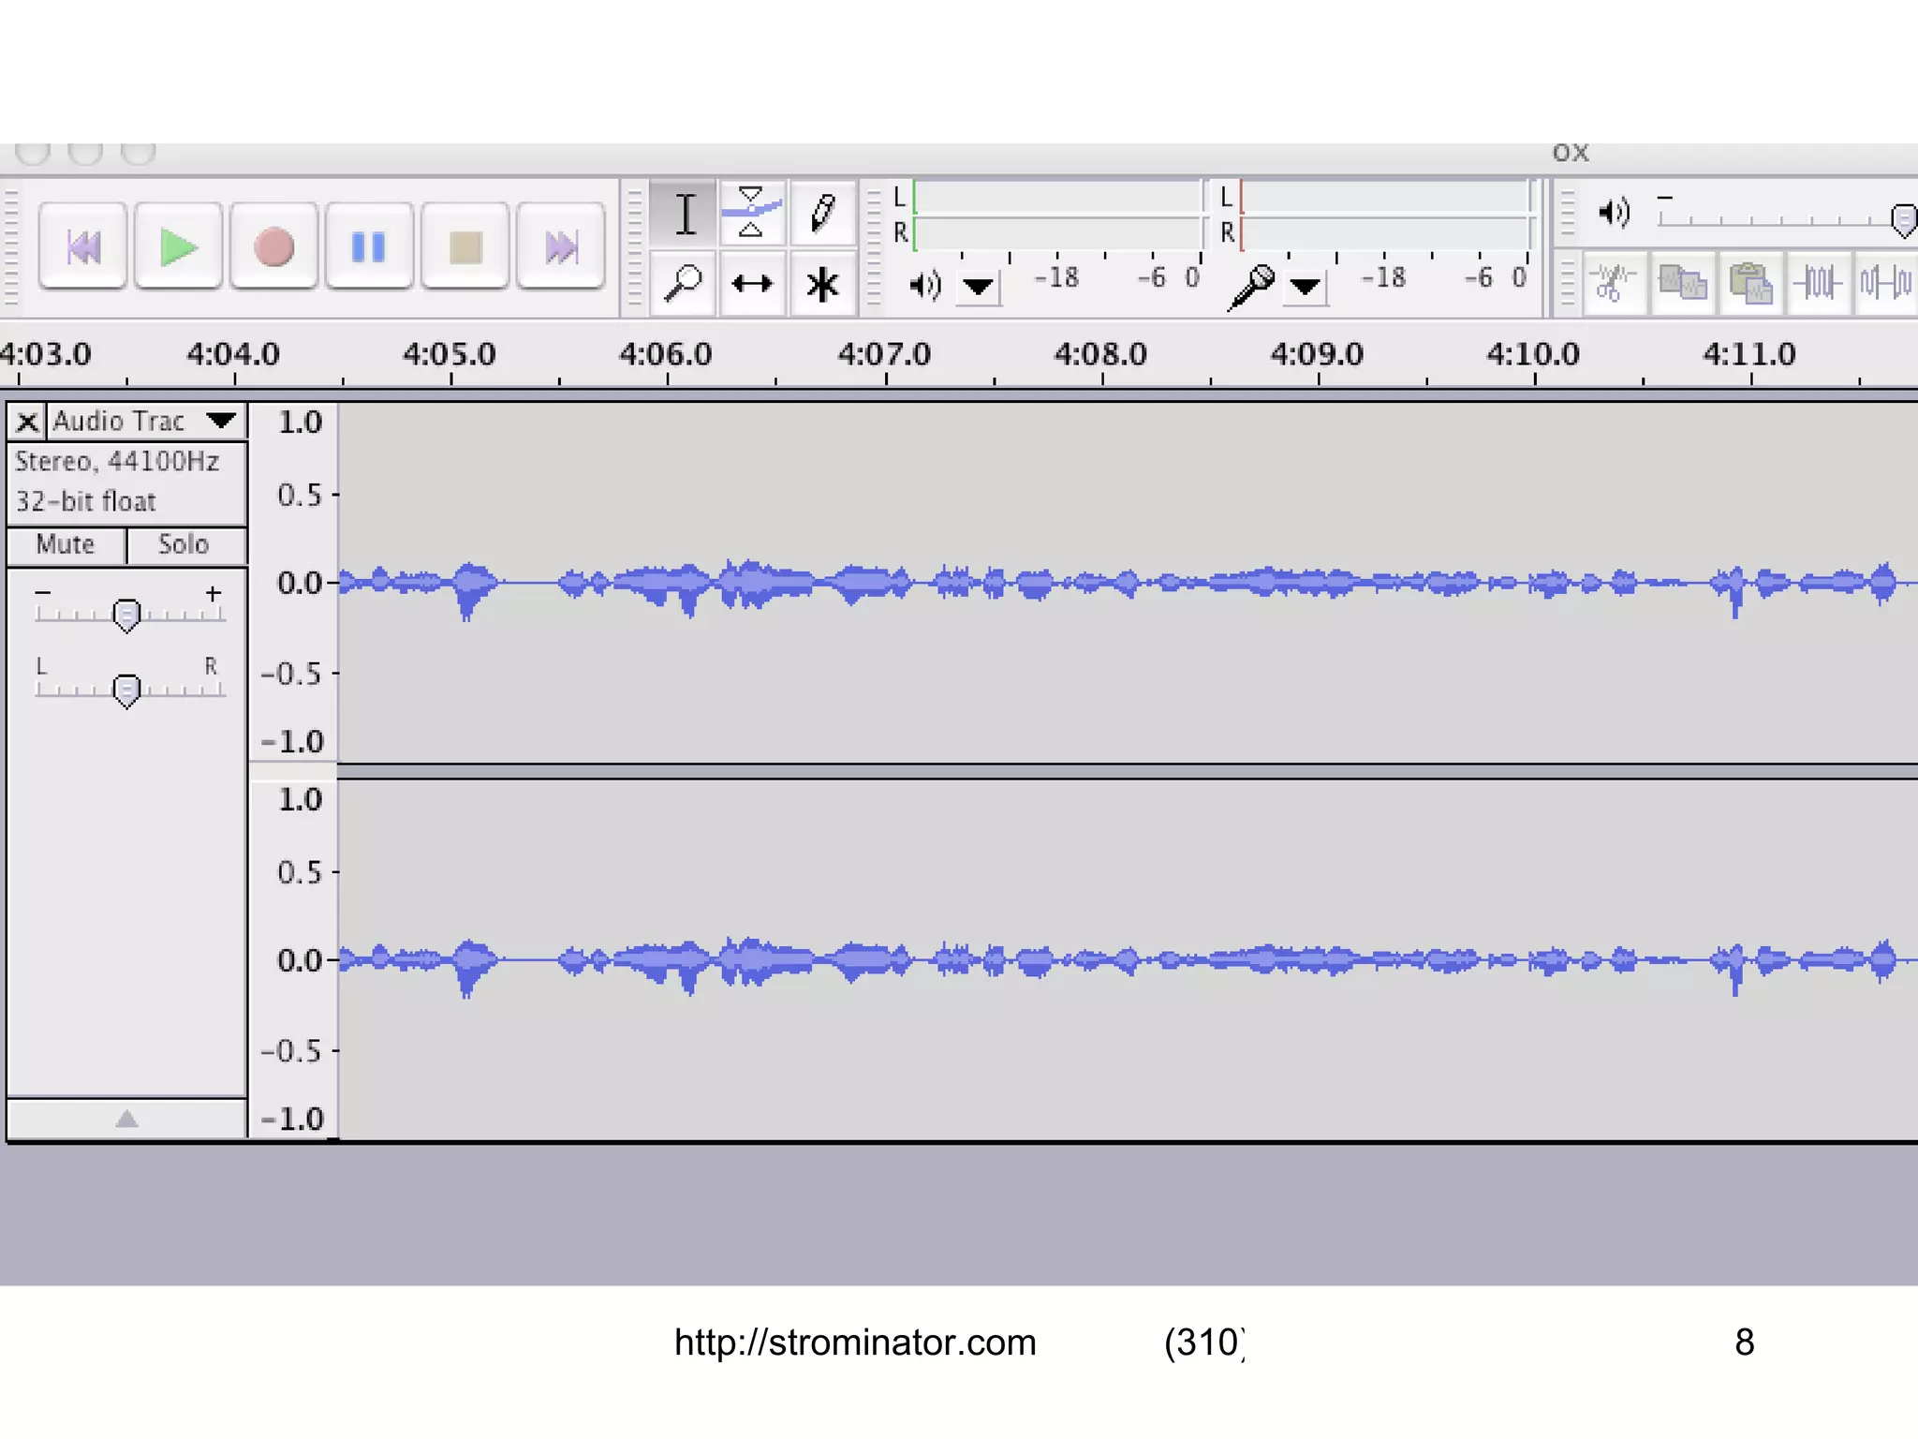Select the Zoom magnifier tool

point(683,283)
